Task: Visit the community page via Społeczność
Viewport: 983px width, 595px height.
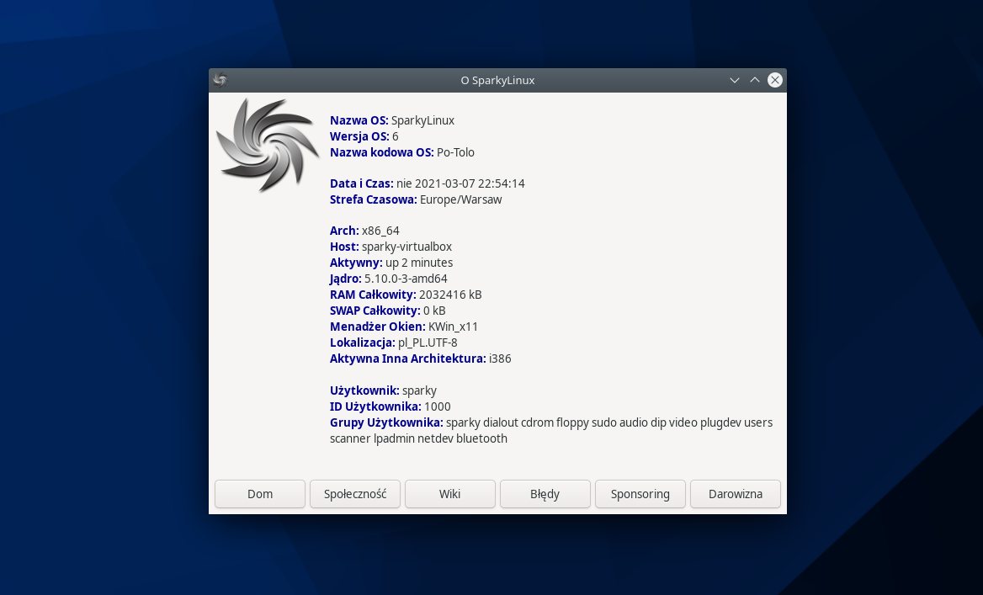Action: pos(354,494)
